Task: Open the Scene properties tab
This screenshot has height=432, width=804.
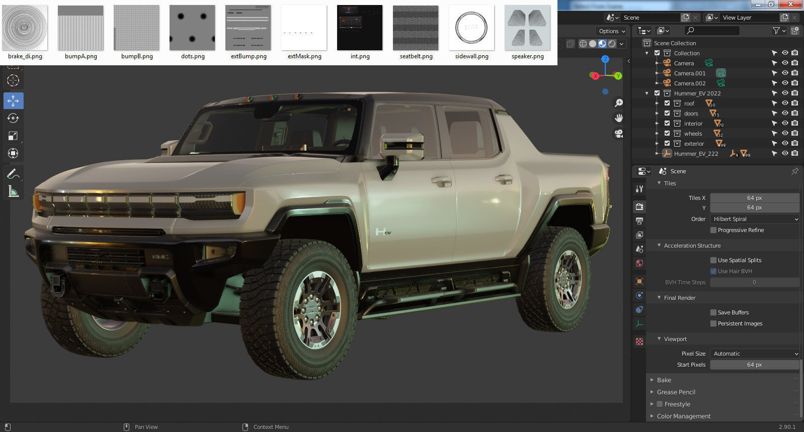Action: pos(639,249)
